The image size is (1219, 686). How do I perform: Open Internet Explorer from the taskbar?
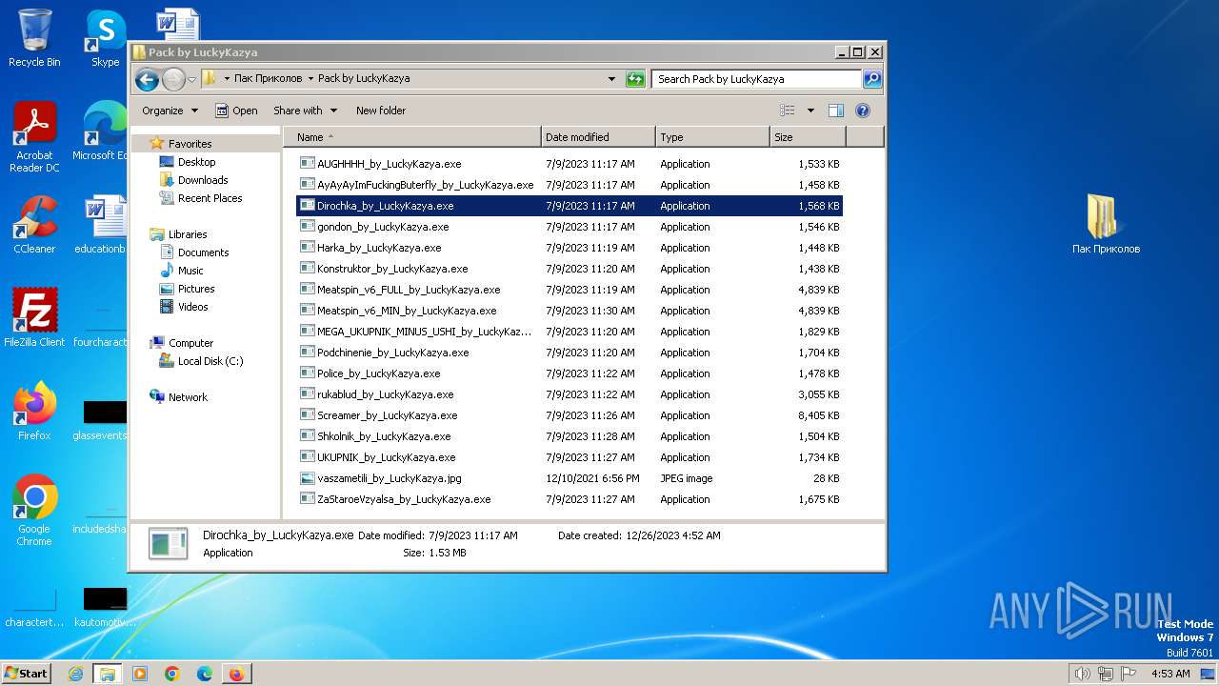75,674
